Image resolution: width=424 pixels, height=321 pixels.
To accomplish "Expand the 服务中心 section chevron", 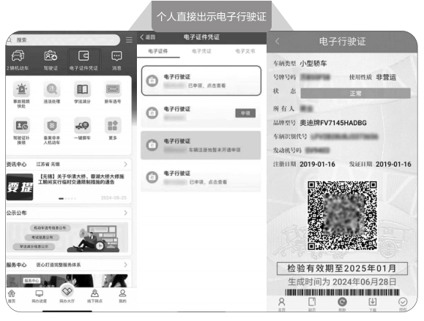I will [125, 265].
